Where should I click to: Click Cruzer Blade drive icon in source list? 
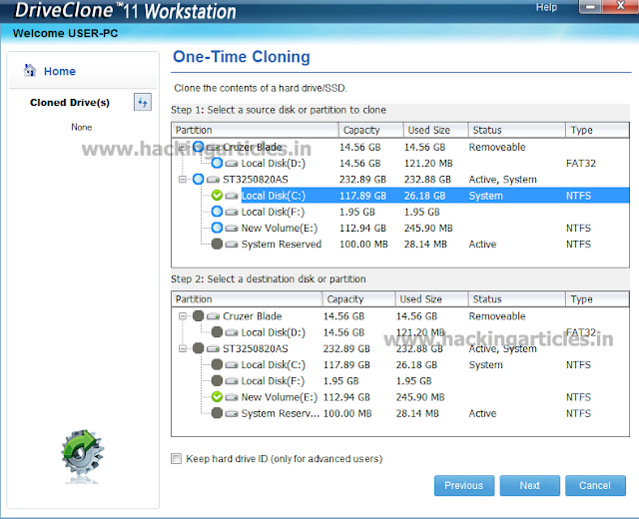point(213,147)
